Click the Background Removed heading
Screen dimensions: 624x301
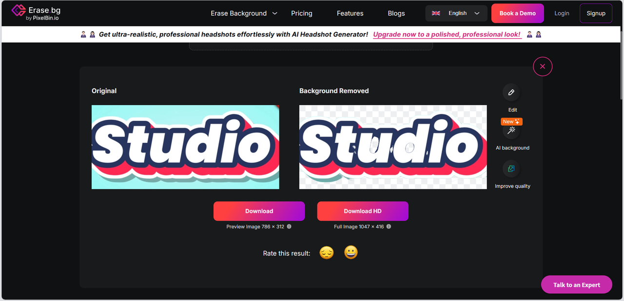334,91
